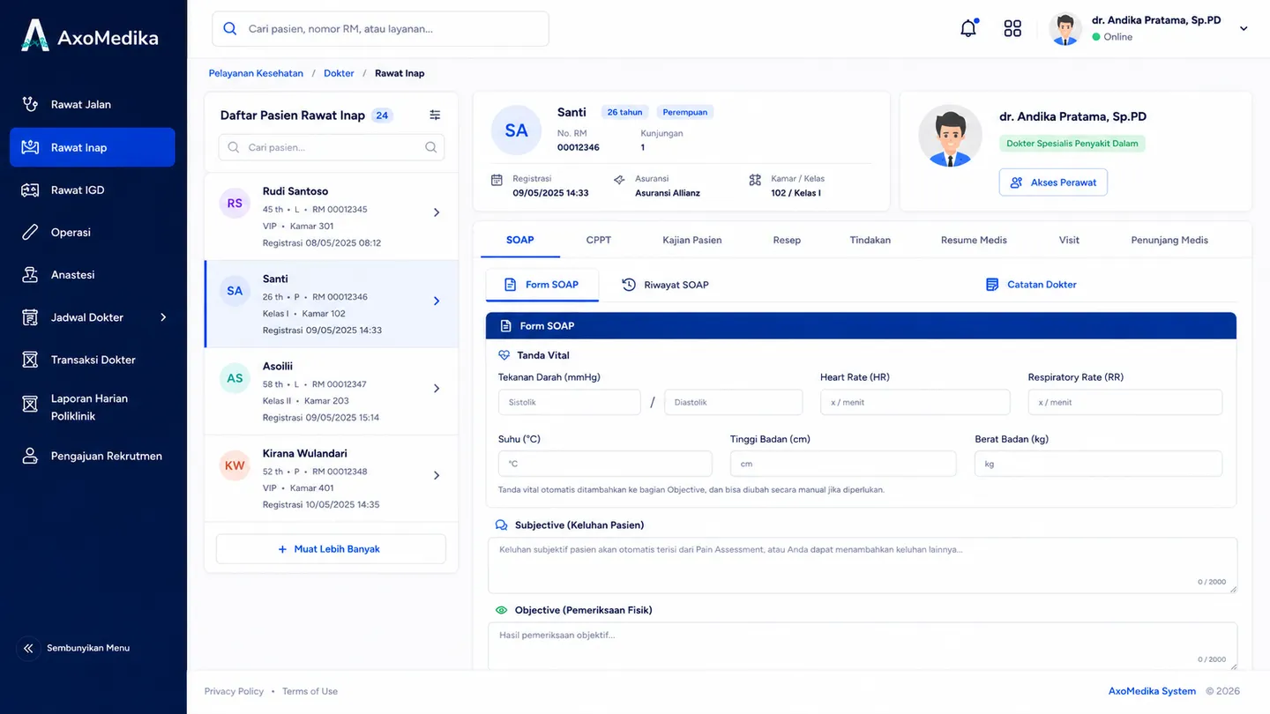The height and width of the screenshot is (714, 1270).
Task: Expand the Jadwal Dokter submenu
Action: [163, 317]
